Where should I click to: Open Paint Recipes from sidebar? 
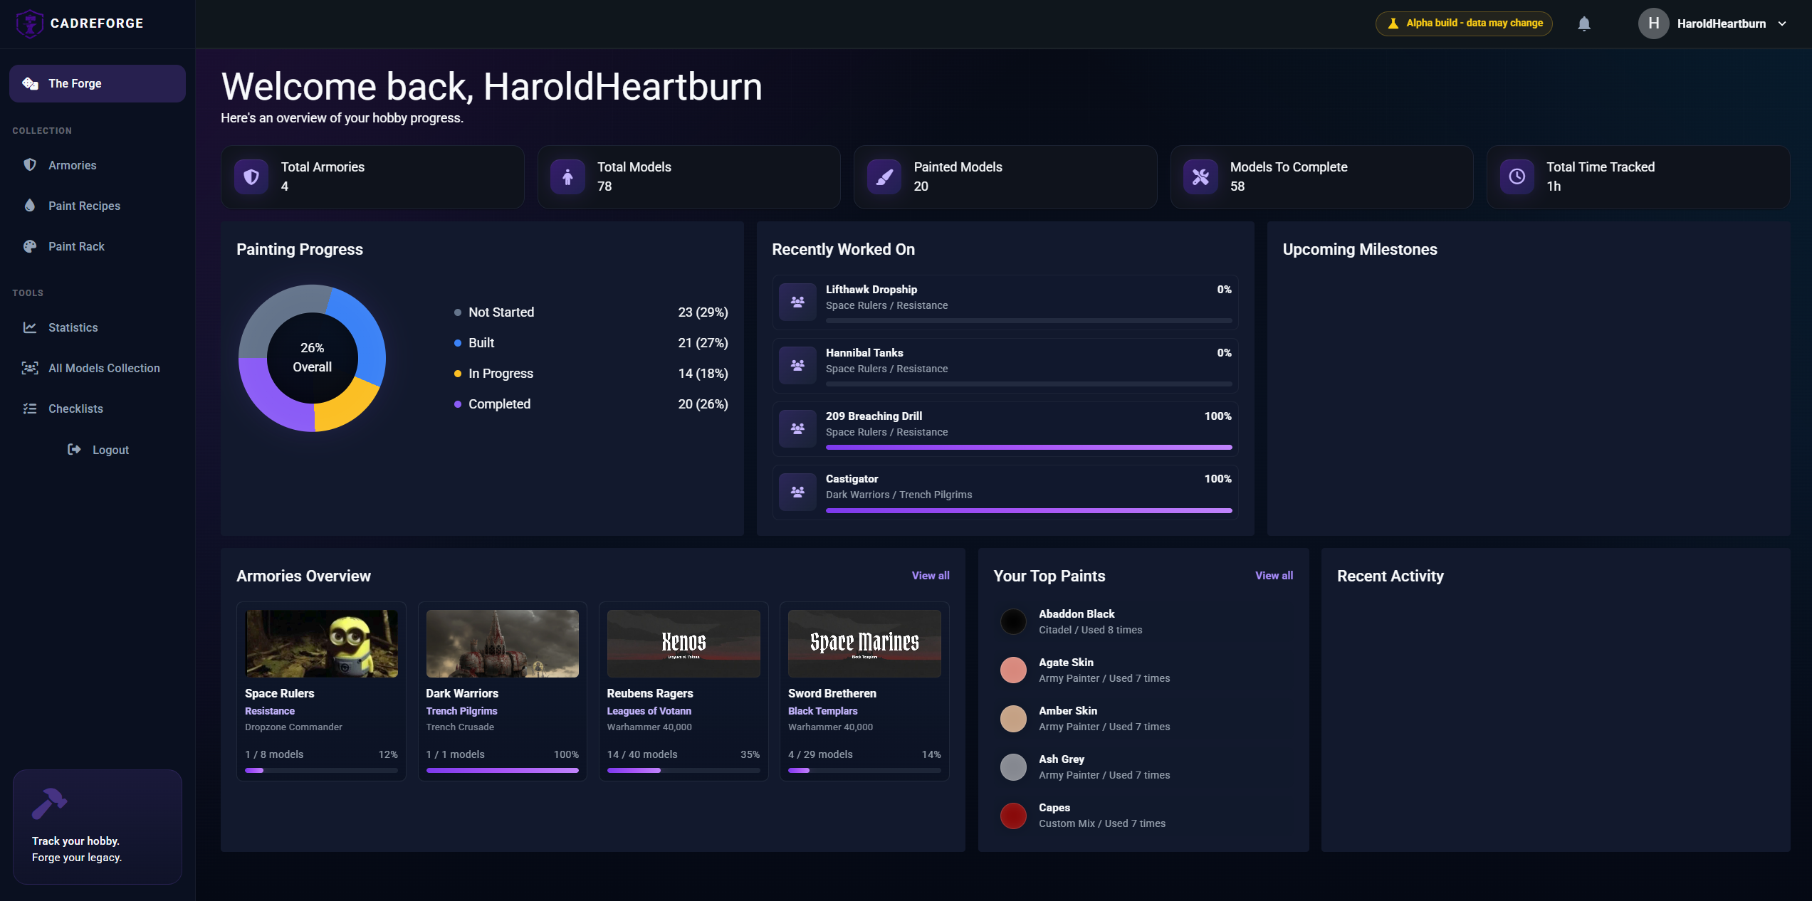coord(98,206)
